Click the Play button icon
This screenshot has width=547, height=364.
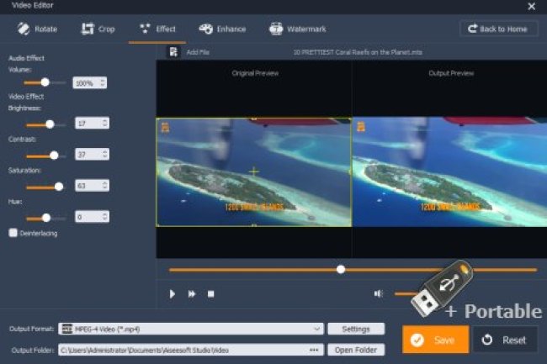coord(173,294)
